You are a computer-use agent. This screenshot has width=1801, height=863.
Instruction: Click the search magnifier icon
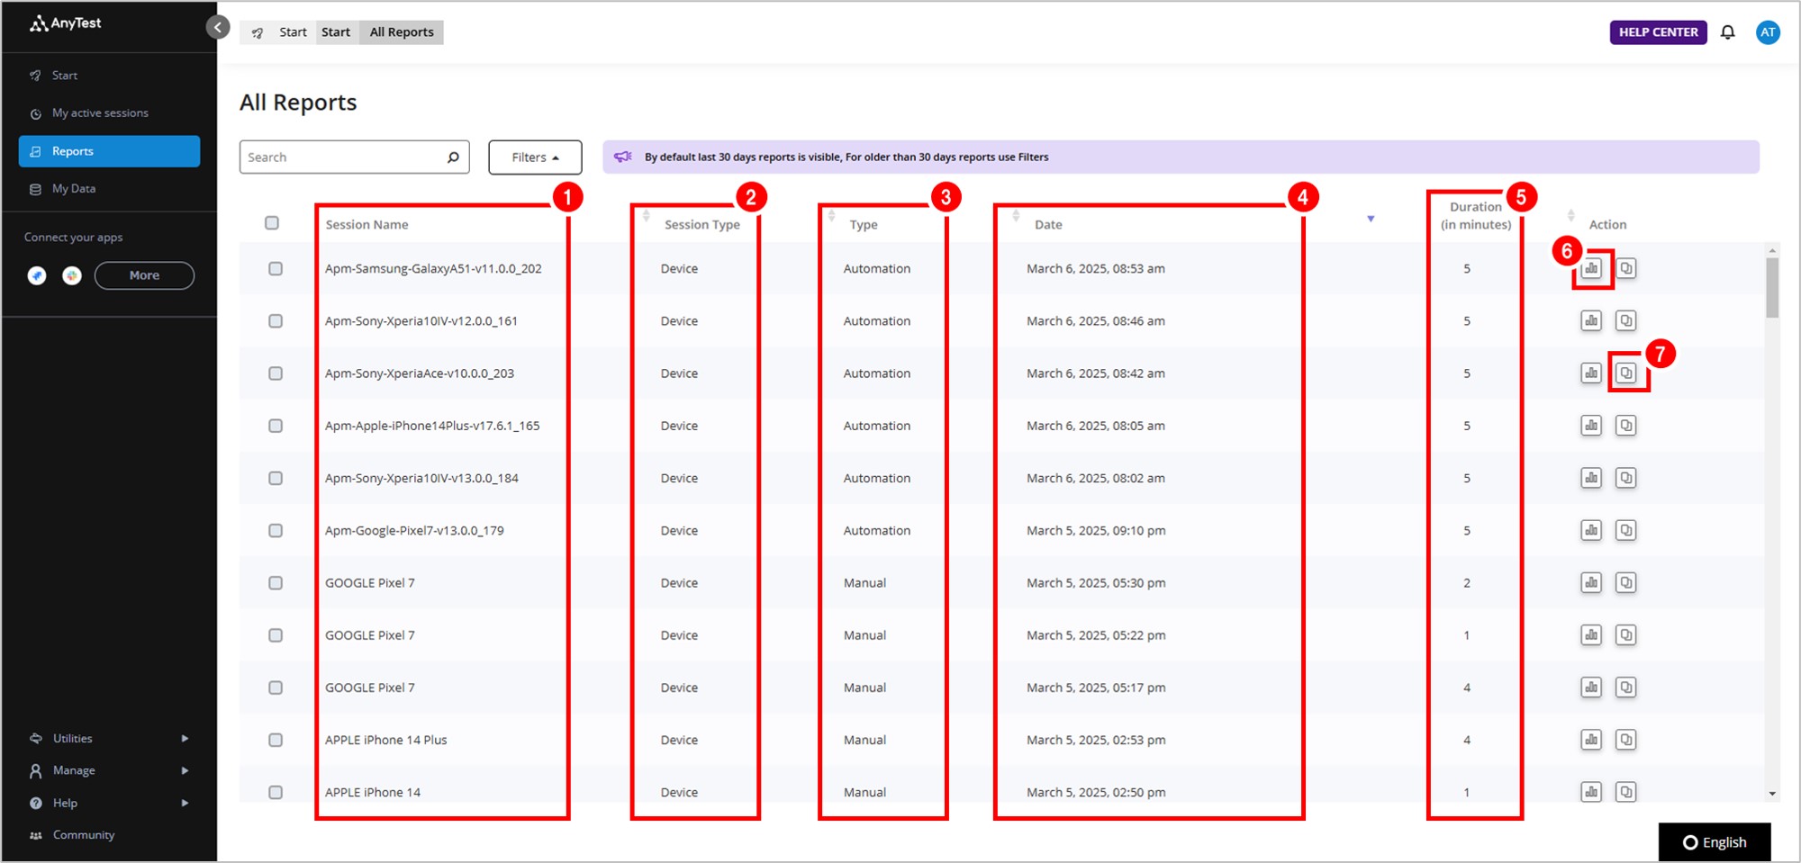[x=453, y=157]
